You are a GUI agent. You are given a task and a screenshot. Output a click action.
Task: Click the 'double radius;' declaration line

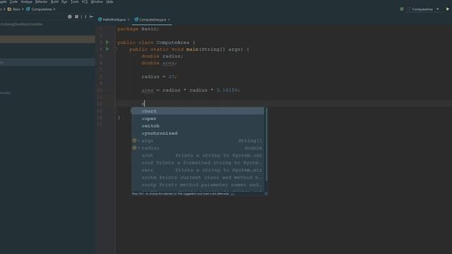click(x=162, y=56)
